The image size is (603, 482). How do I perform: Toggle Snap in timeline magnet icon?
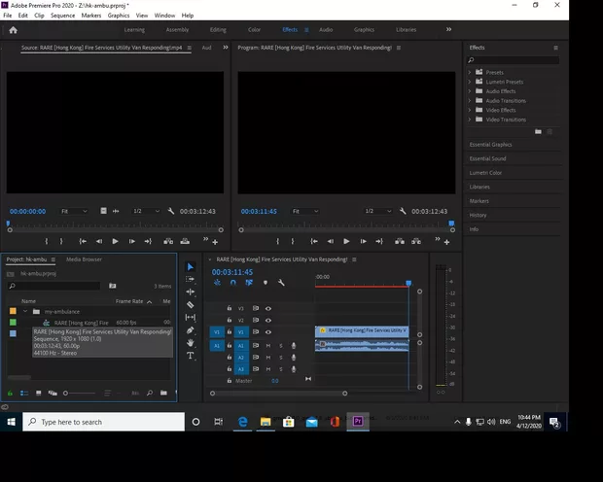(232, 283)
